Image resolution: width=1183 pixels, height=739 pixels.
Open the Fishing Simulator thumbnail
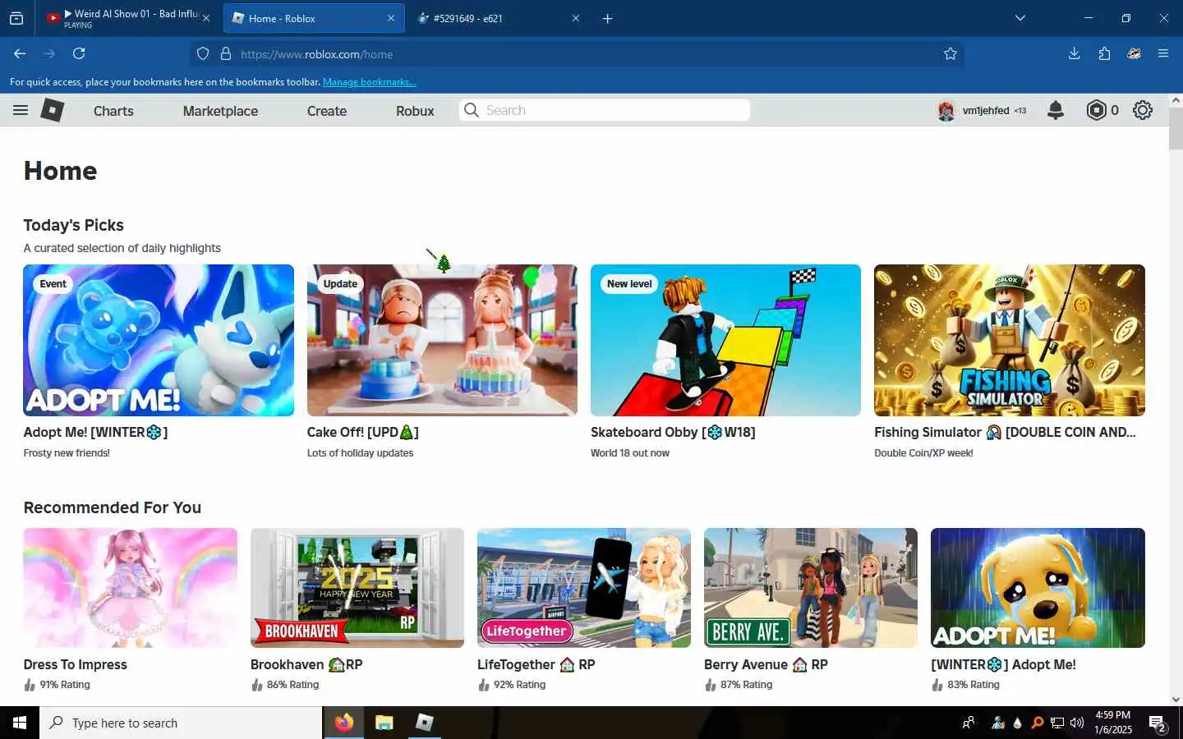click(1009, 340)
